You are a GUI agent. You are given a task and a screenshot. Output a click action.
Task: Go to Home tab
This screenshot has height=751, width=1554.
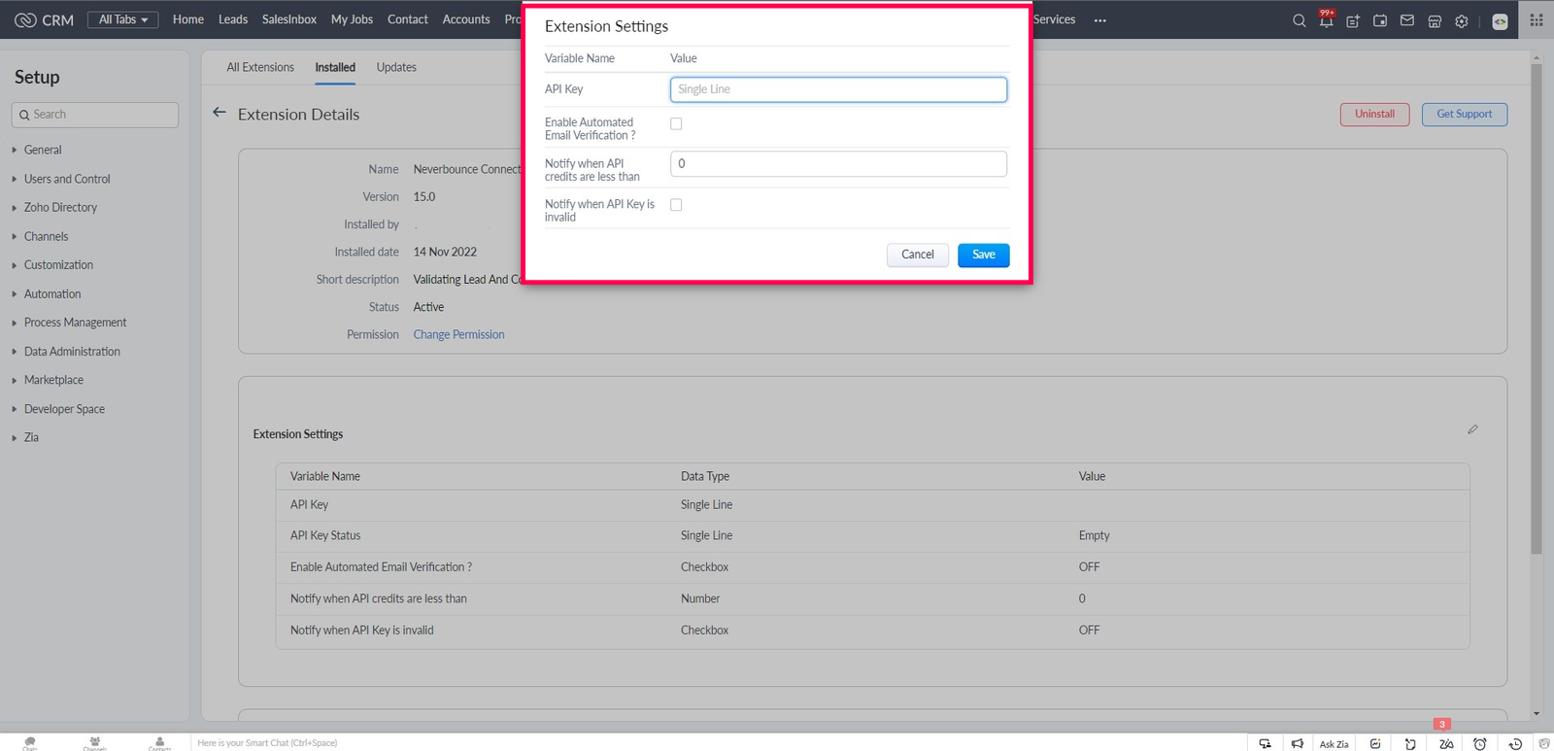tap(188, 19)
